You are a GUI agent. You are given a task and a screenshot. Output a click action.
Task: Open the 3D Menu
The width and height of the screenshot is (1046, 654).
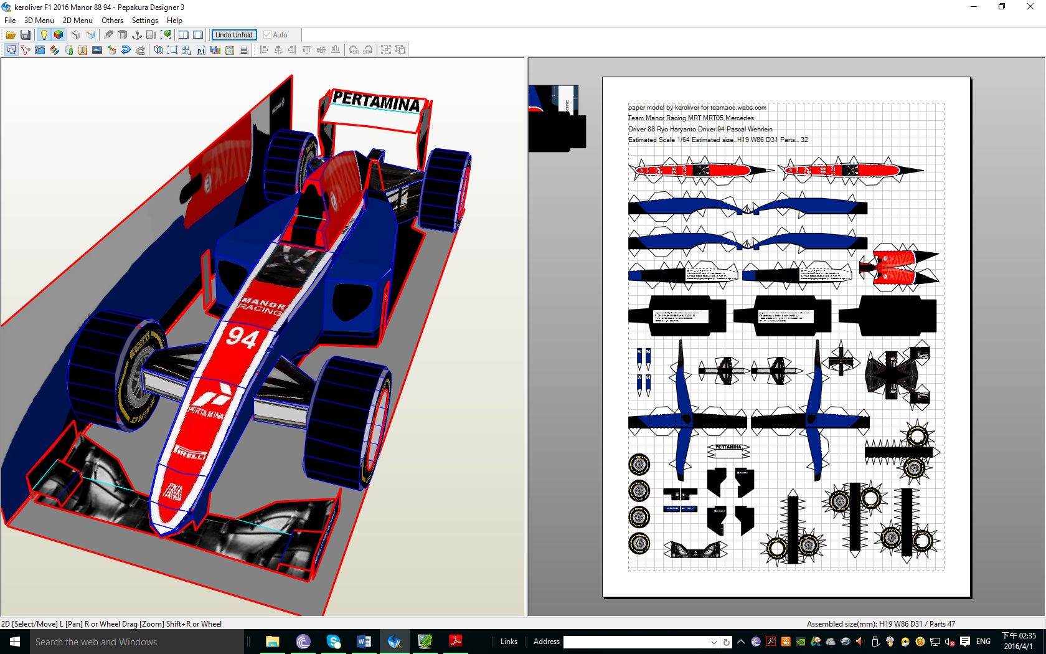click(39, 20)
